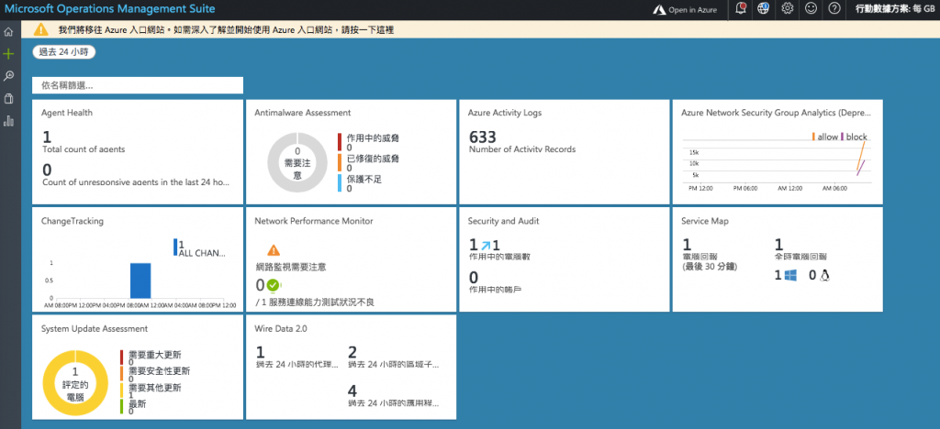Open the Agent Health tile title

point(66,113)
